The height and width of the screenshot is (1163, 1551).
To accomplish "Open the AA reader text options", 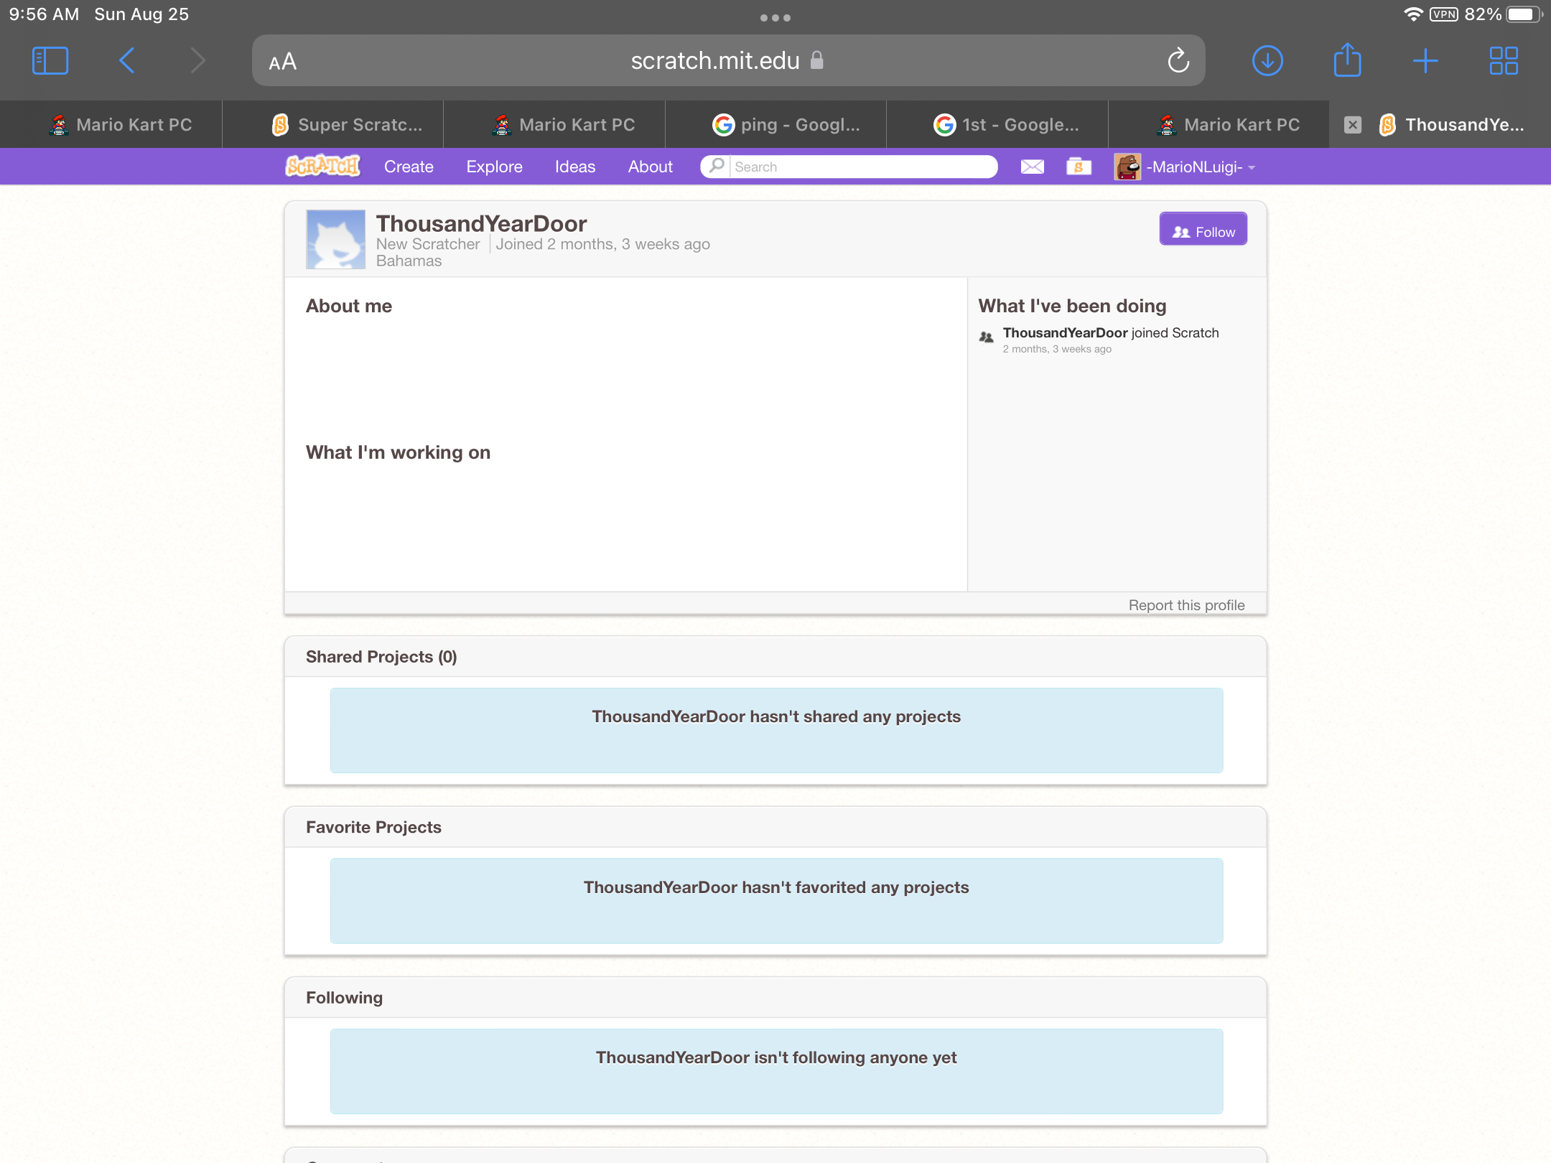I will tap(283, 62).
